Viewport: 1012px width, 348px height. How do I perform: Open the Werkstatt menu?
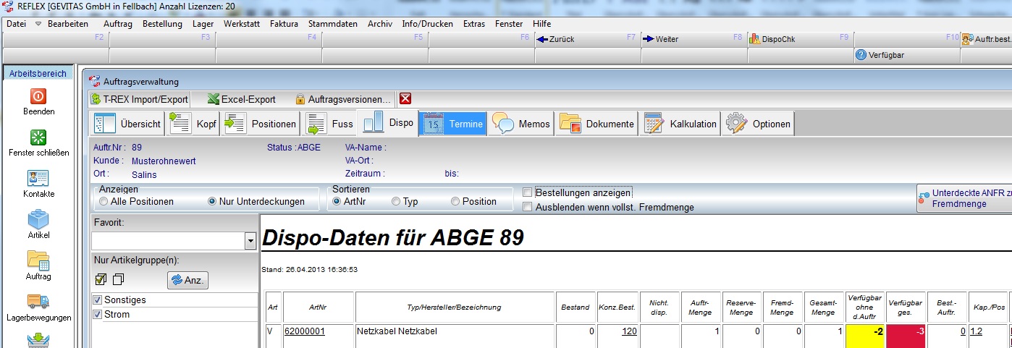(242, 24)
